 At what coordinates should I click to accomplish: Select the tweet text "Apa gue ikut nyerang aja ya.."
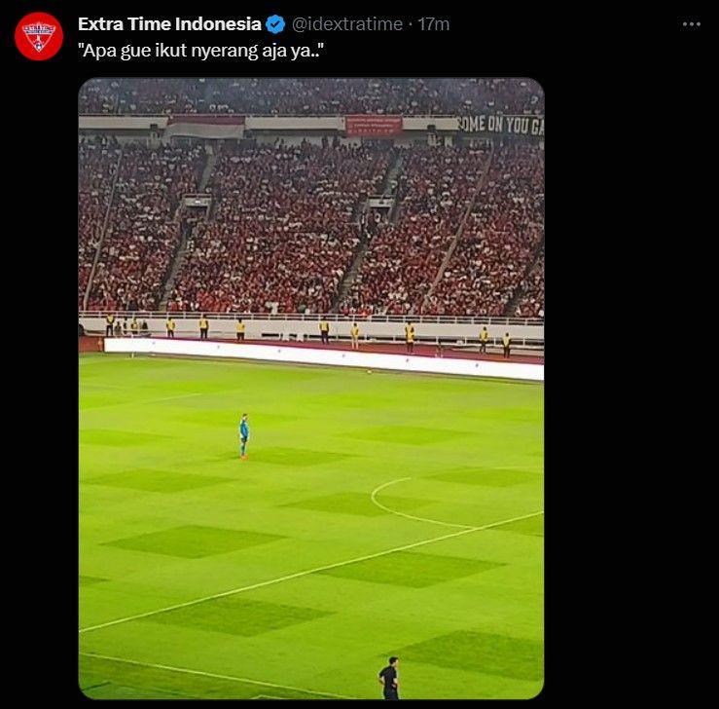pos(200,51)
